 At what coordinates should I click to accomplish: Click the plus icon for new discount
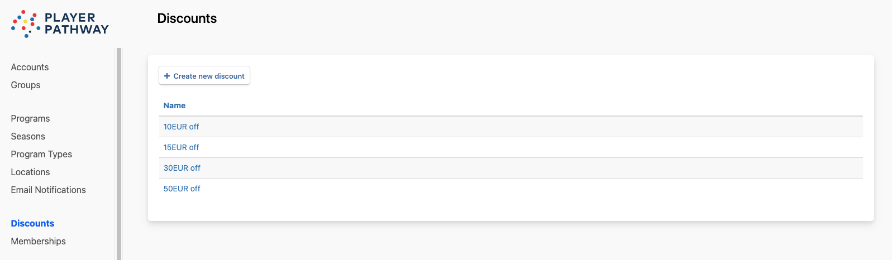coord(167,76)
